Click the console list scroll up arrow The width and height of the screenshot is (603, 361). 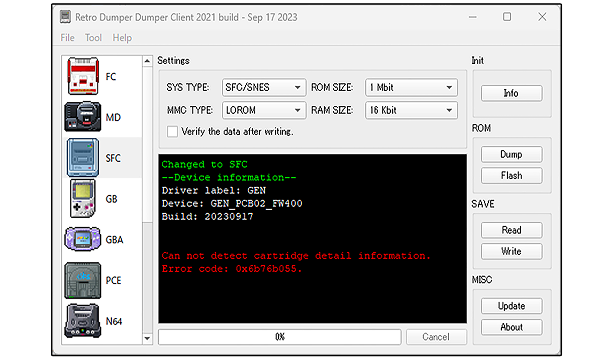point(147,61)
